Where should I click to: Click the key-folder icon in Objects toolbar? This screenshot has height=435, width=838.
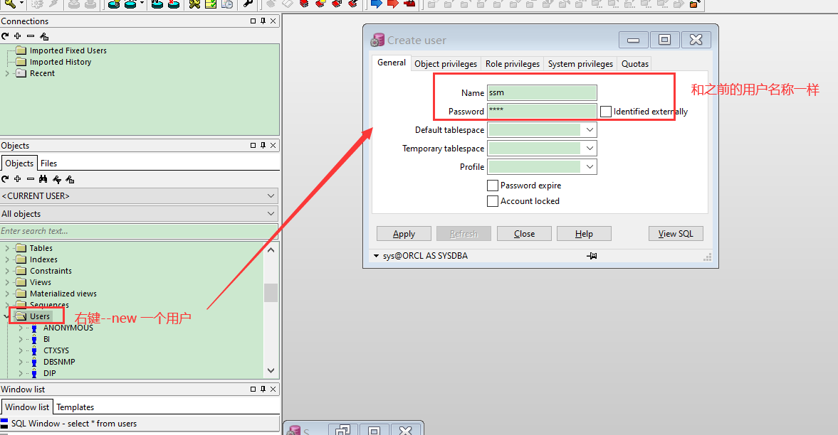pyautogui.click(x=70, y=179)
